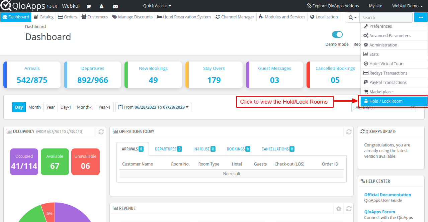Open the Stay Overs summary card
The width and height of the screenshot is (428, 222).
coord(214,75)
